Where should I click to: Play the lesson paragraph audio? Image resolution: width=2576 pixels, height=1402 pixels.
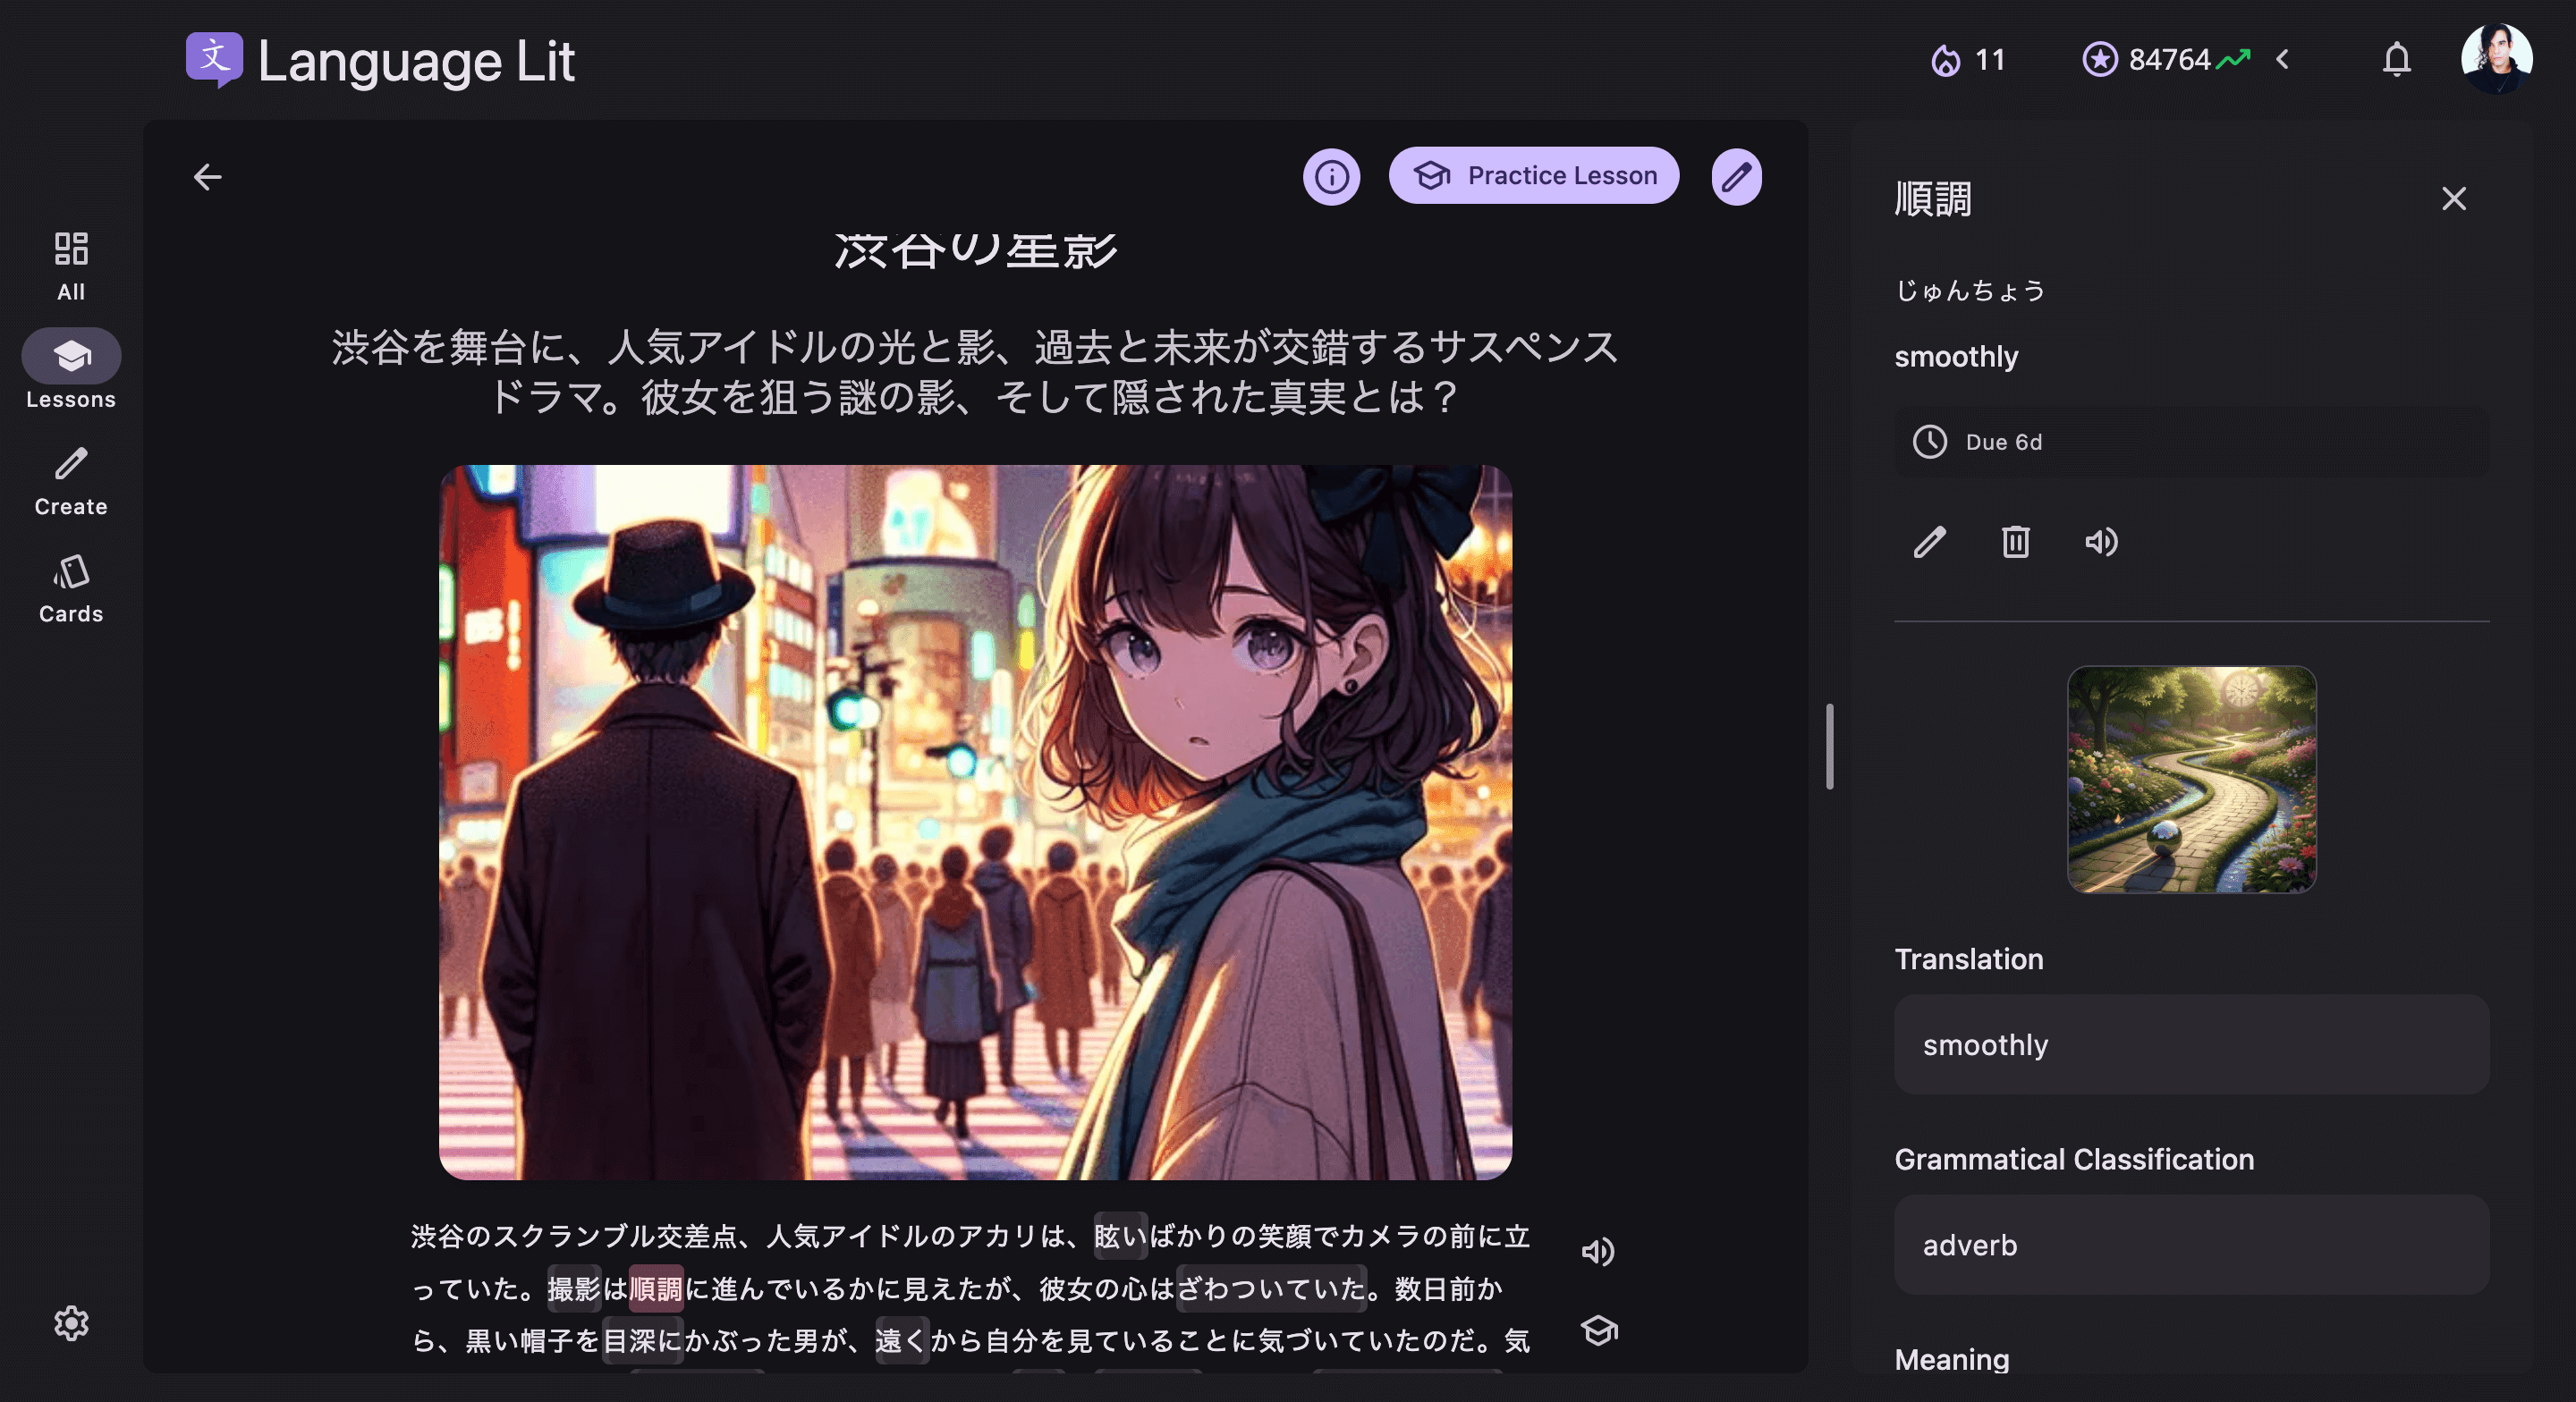[1598, 1251]
